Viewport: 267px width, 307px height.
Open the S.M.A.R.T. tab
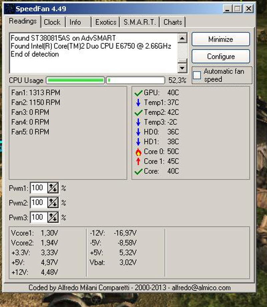pos(140,22)
